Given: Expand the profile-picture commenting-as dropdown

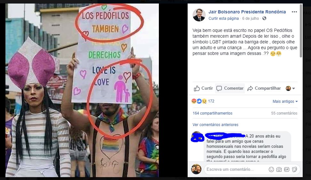Looking at the screenshot, I should pos(290,88).
